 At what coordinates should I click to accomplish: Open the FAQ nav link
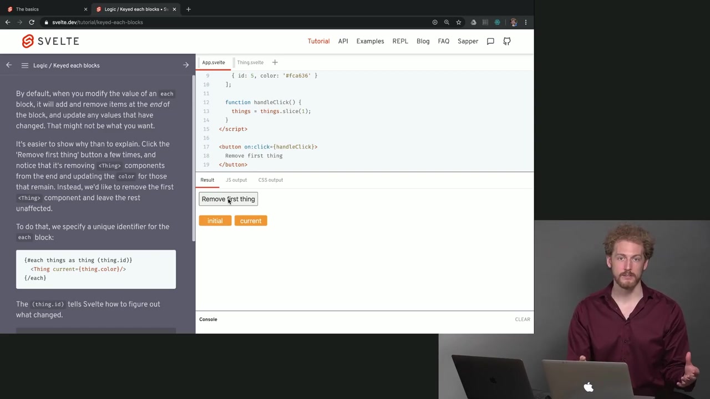[x=443, y=41]
